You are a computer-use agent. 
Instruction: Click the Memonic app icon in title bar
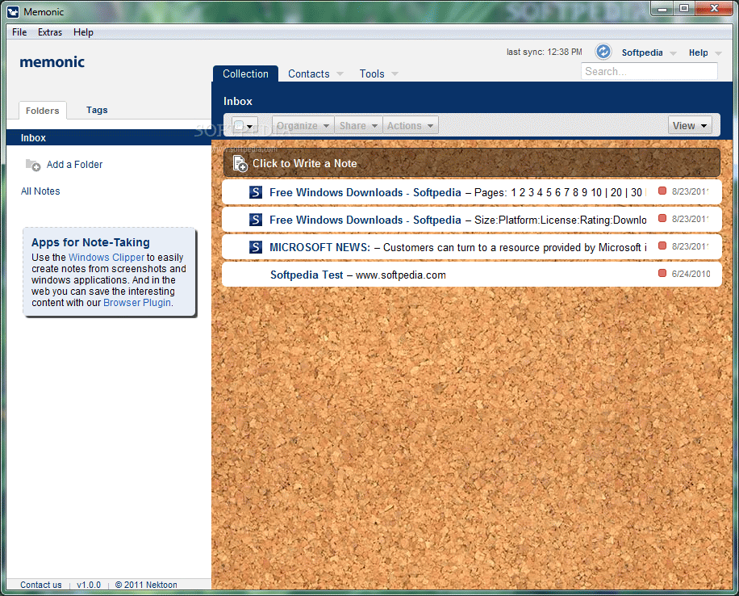click(x=13, y=12)
